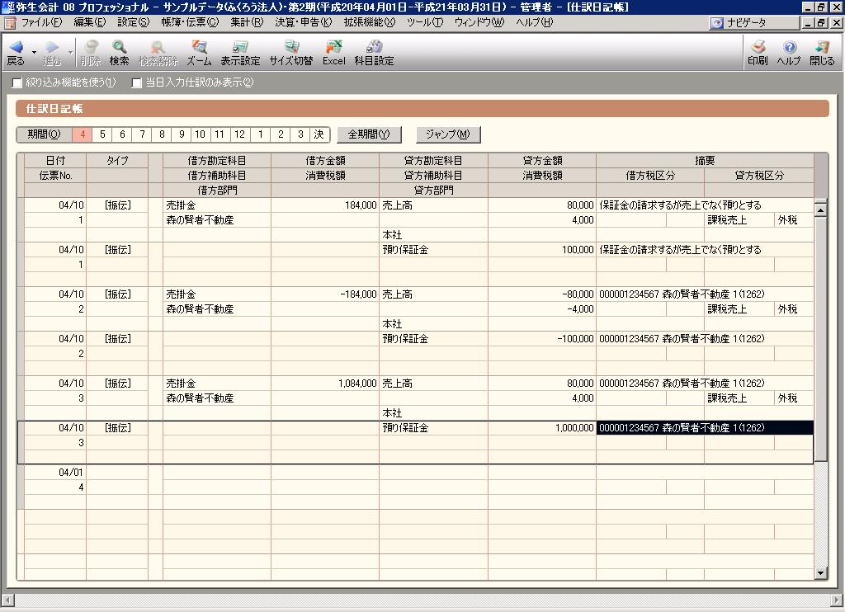Click the 貸方金額 column header
This screenshot has height=612, width=845.
pyautogui.click(x=542, y=161)
